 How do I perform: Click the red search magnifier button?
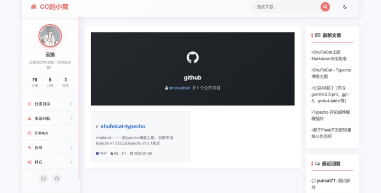pyautogui.click(x=325, y=7)
